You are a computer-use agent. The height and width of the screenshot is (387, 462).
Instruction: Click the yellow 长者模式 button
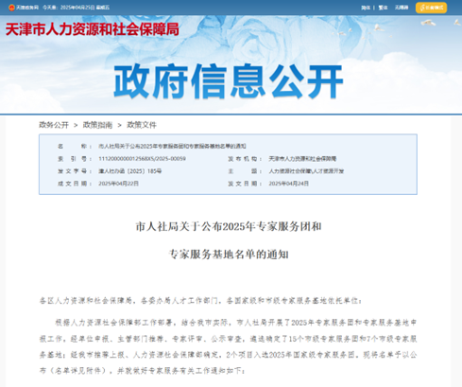pos(431,8)
